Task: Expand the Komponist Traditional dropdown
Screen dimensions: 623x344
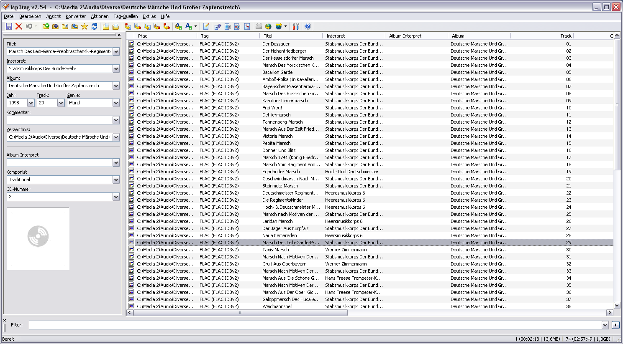Action: 116,180
